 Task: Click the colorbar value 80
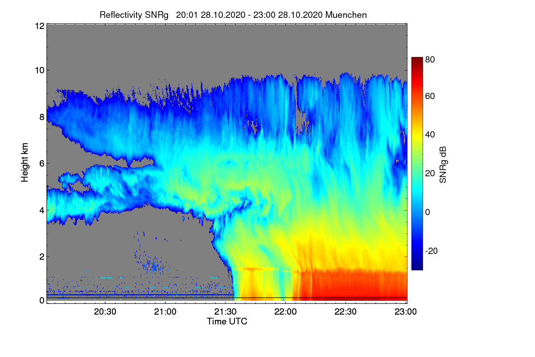[x=430, y=59]
